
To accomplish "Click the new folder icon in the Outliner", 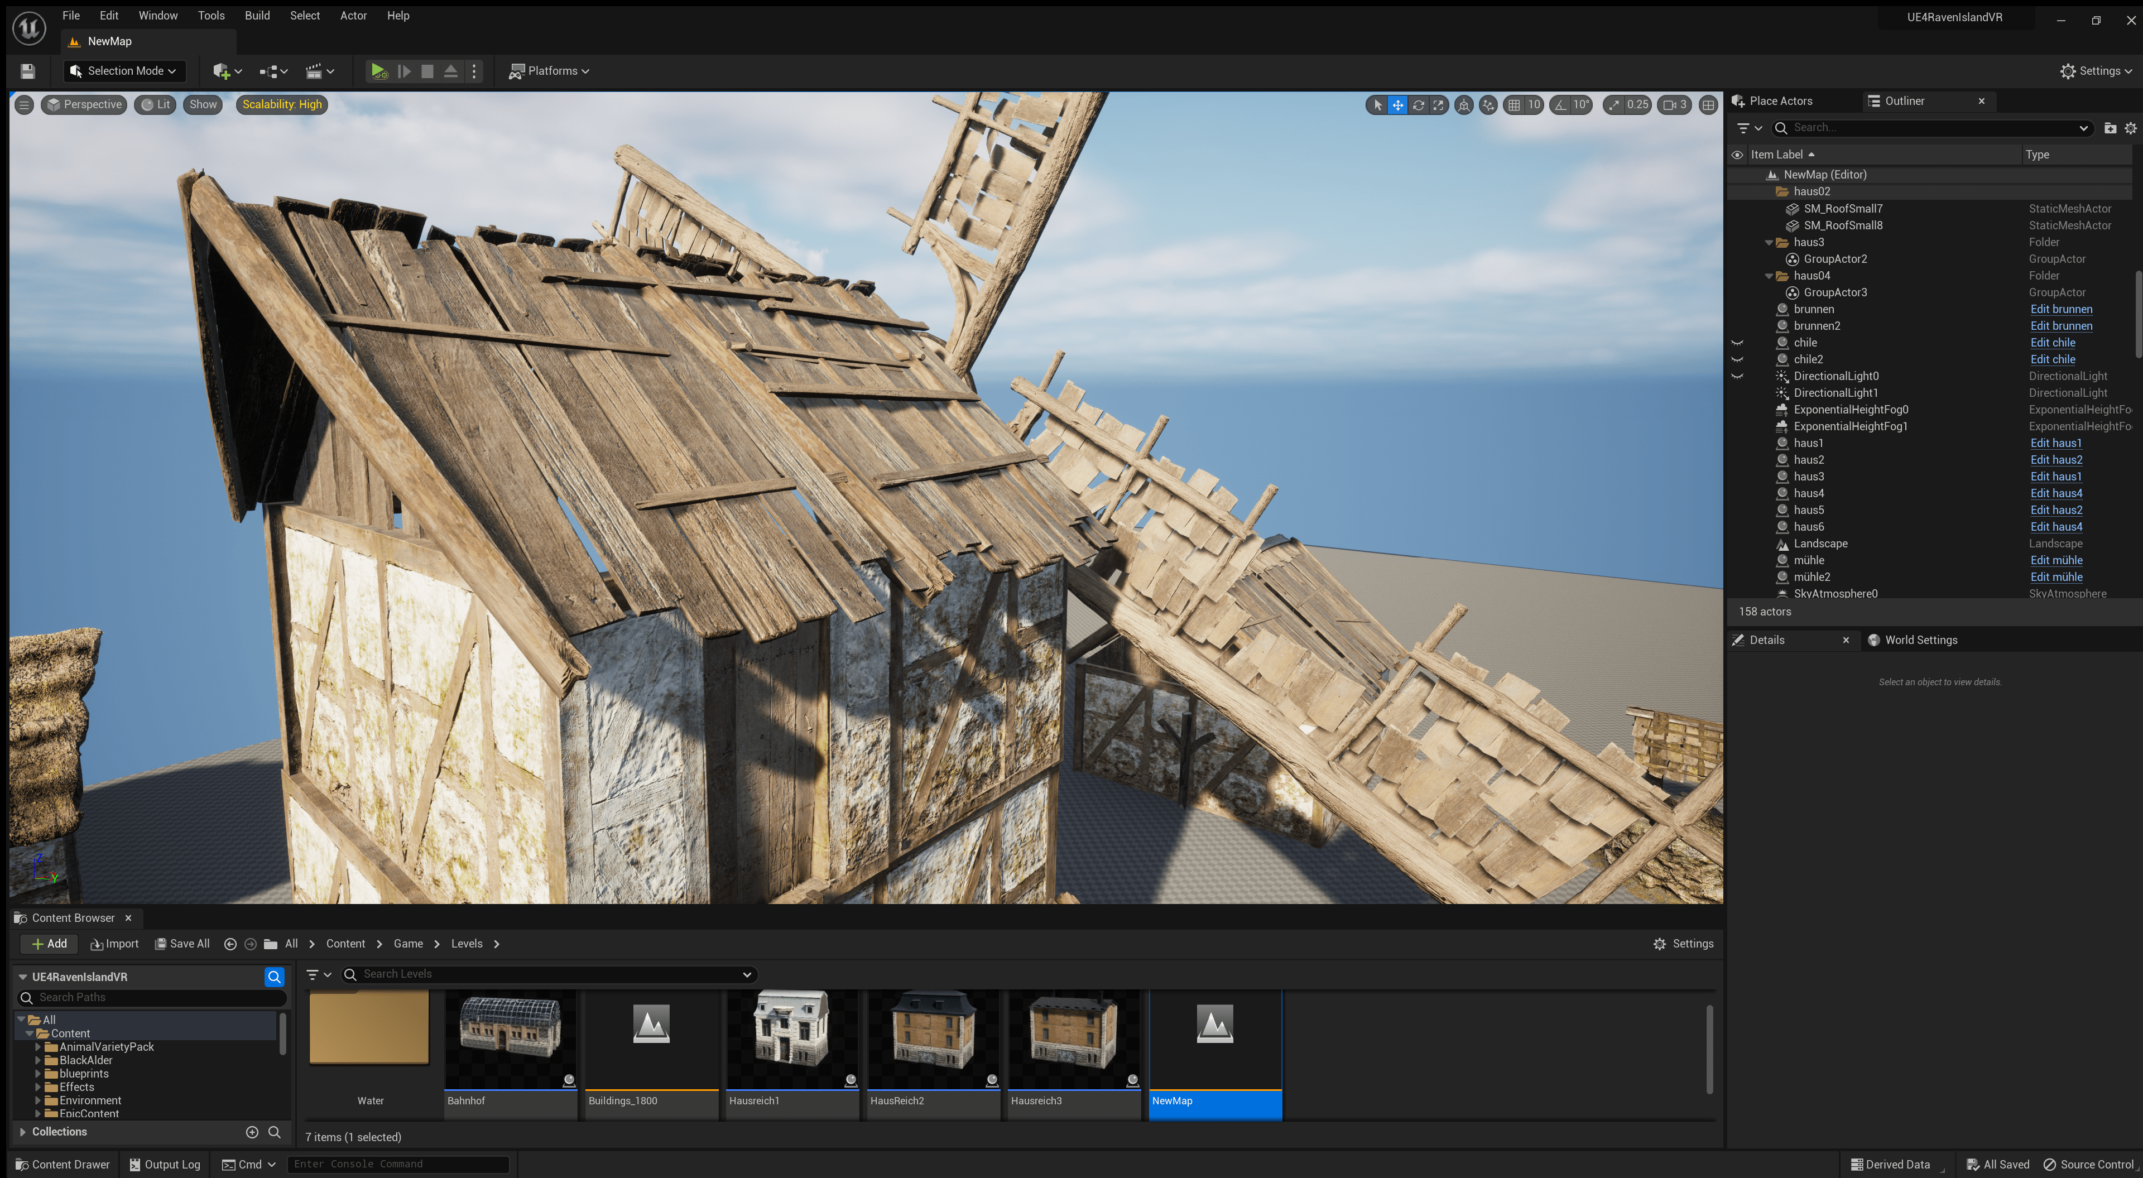I will click(2110, 128).
